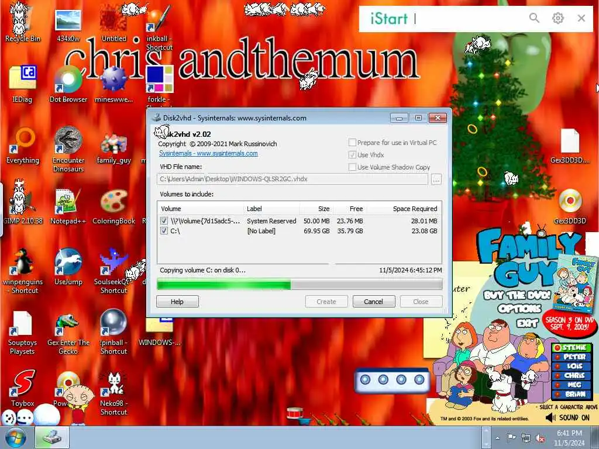Screen dimensions: 599x449
Task: Sort by the Free column header
Action: [350, 209]
